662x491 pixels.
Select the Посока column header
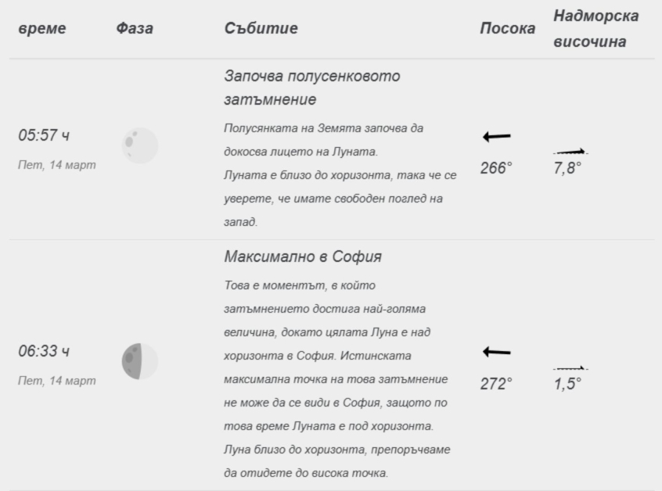508,28
